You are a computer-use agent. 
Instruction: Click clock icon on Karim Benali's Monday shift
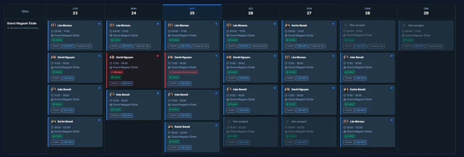[53, 127]
